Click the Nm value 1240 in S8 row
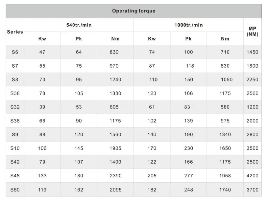Image resolution: width=267 pixels, height=201 pixels. click(115, 79)
